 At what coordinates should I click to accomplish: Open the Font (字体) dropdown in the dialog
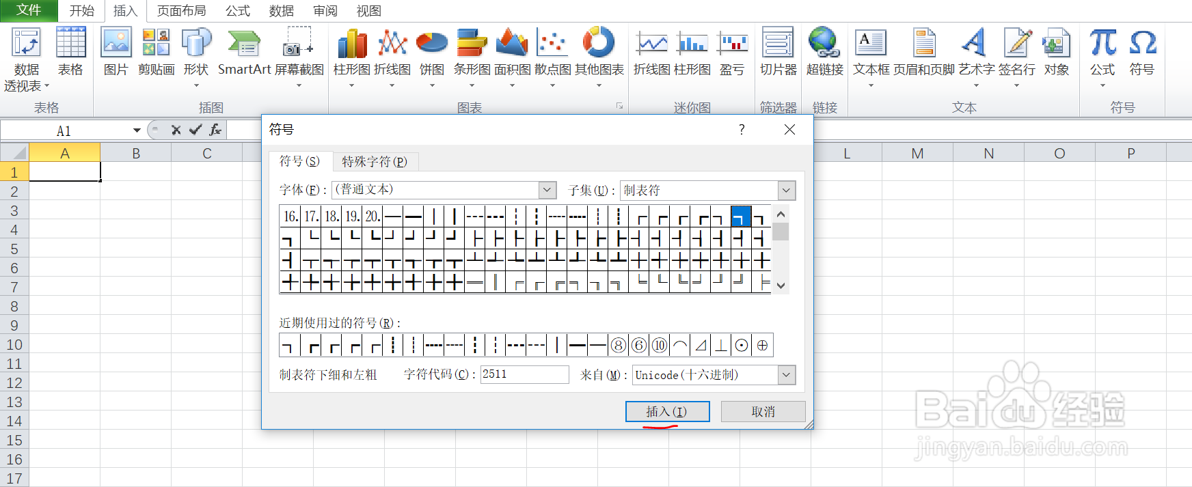point(547,190)
